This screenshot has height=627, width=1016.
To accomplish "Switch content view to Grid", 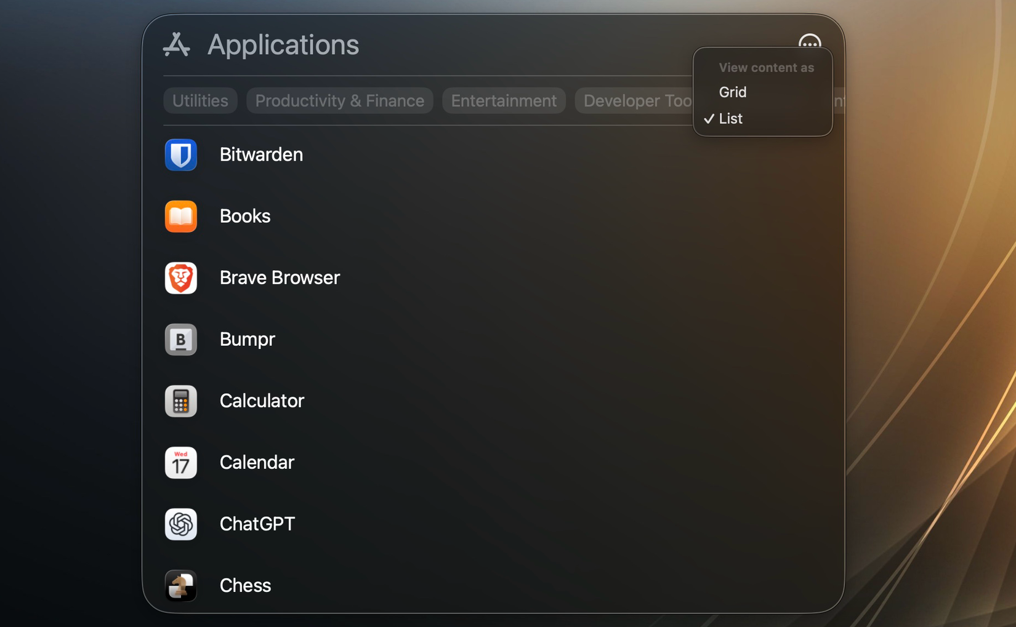I will (x=733, y=92).
